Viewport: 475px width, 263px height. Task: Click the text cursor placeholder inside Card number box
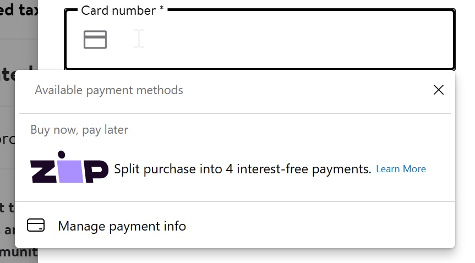tap(139, 39)
